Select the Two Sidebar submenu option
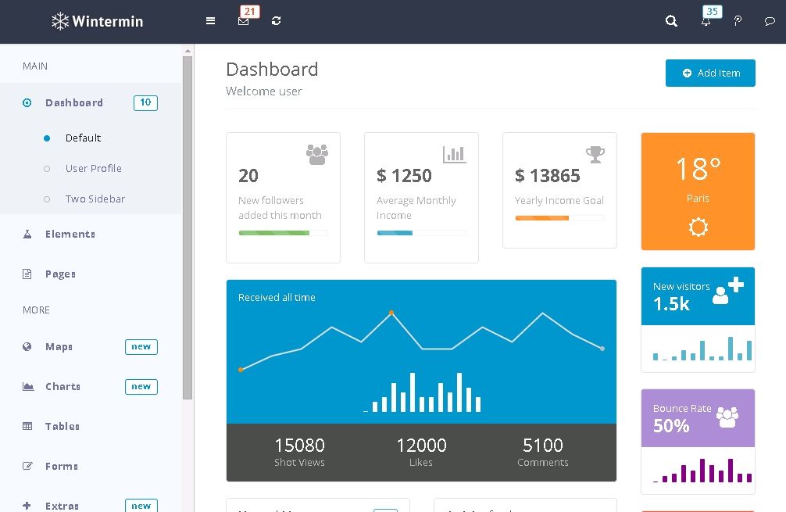The height and width of the screenshot is (512, 786). [95, 199]
